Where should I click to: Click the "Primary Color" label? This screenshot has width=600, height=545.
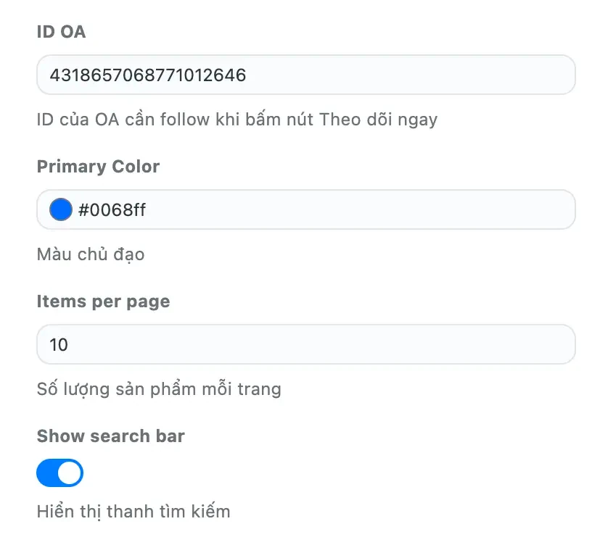98,167
